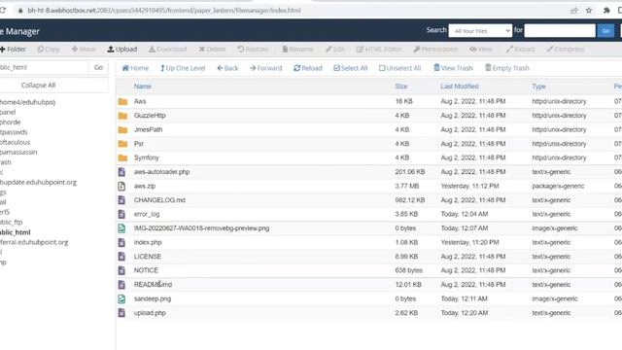Click the share page icon in address bar
Viewport: 622px width, 350px height.
573,11
